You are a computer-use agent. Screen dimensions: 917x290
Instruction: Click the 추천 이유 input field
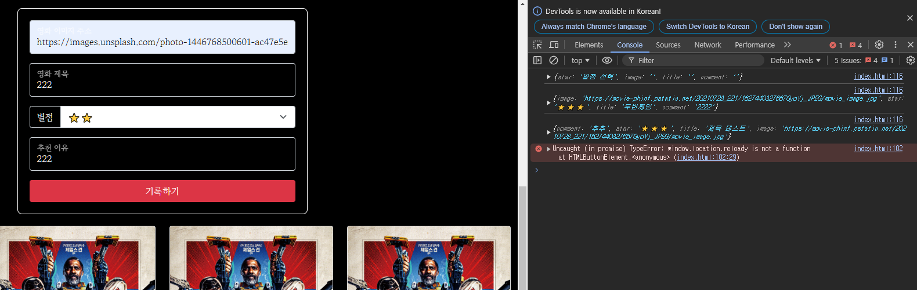tap(163, 154)
